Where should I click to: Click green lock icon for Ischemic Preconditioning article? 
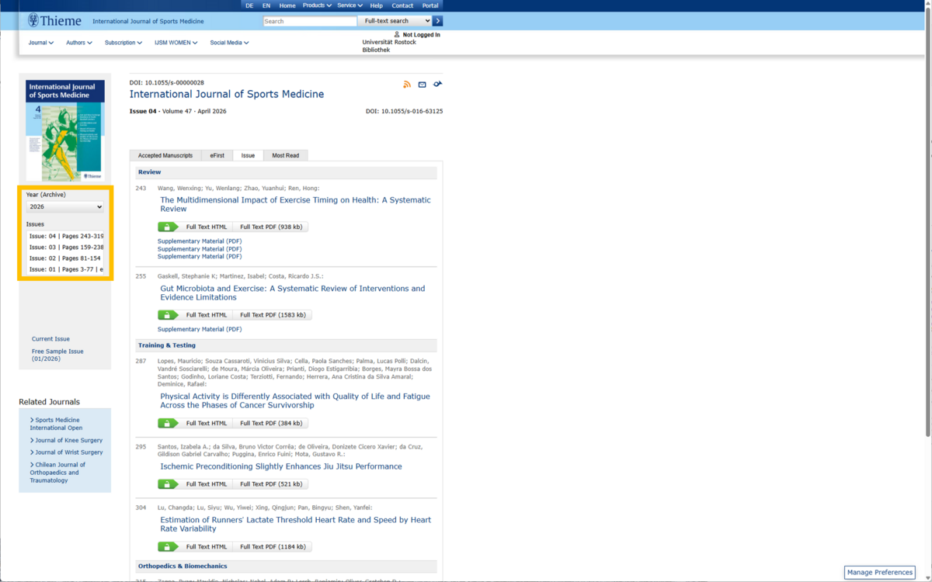point(168,484)
